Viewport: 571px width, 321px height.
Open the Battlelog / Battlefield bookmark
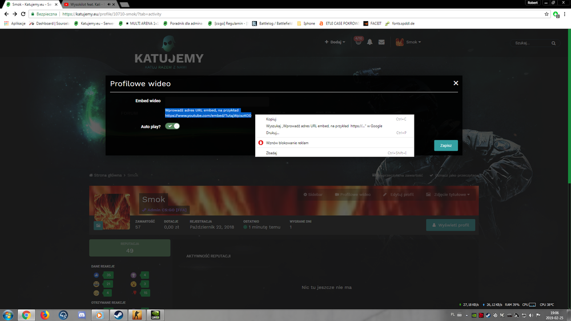(272, 23)
